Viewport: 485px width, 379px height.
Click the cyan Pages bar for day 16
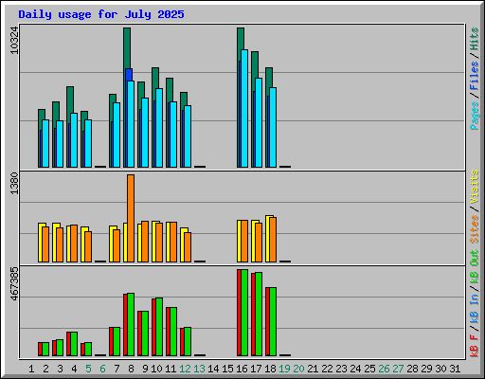(244, 108)
